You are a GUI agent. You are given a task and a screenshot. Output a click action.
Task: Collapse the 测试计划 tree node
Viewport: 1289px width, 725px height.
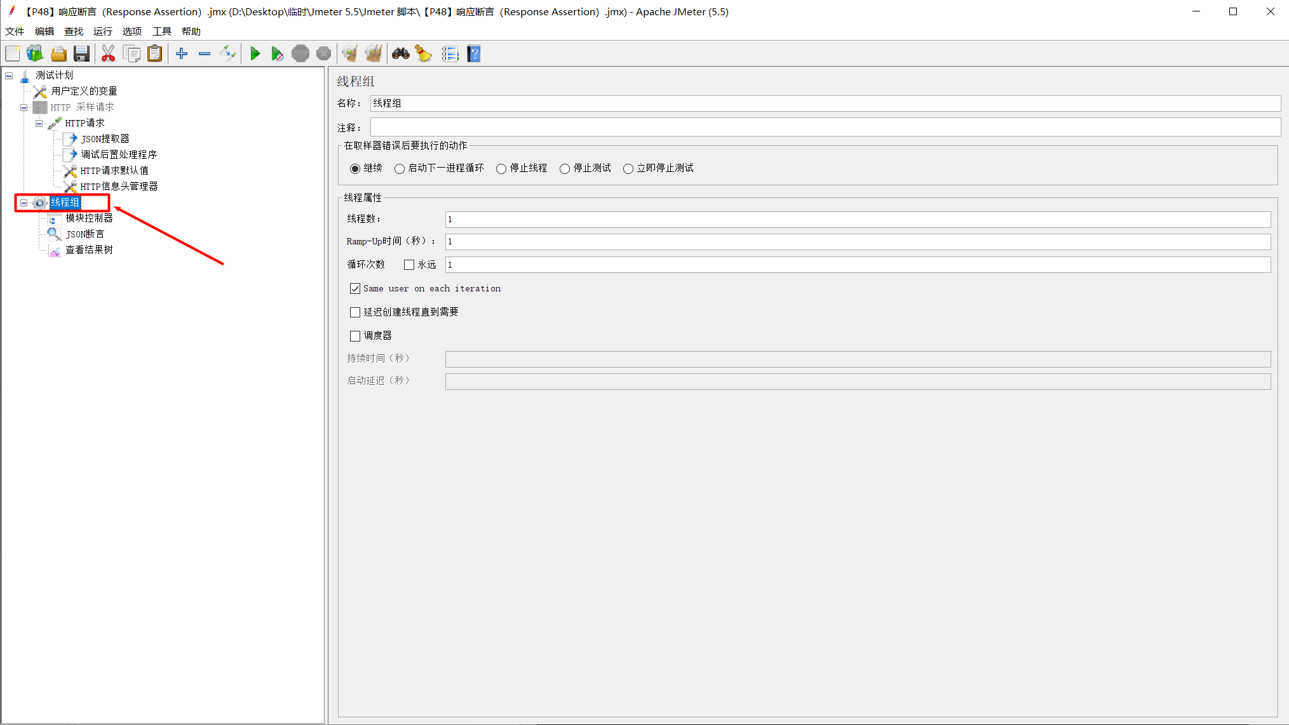pyautogui.click(x=9, y=76)
